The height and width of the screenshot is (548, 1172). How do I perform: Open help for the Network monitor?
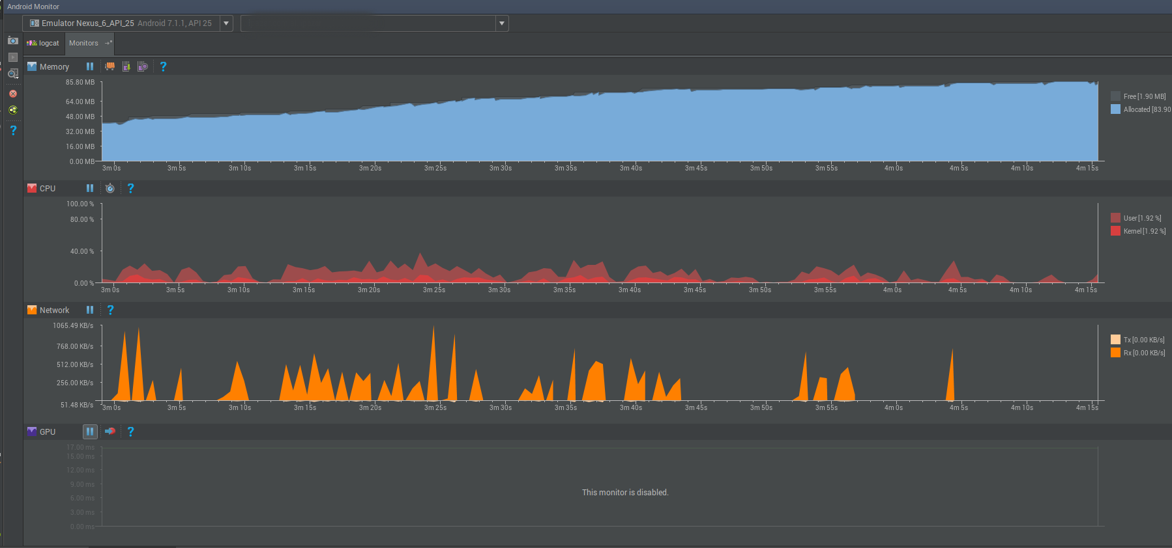pos(110,310)
